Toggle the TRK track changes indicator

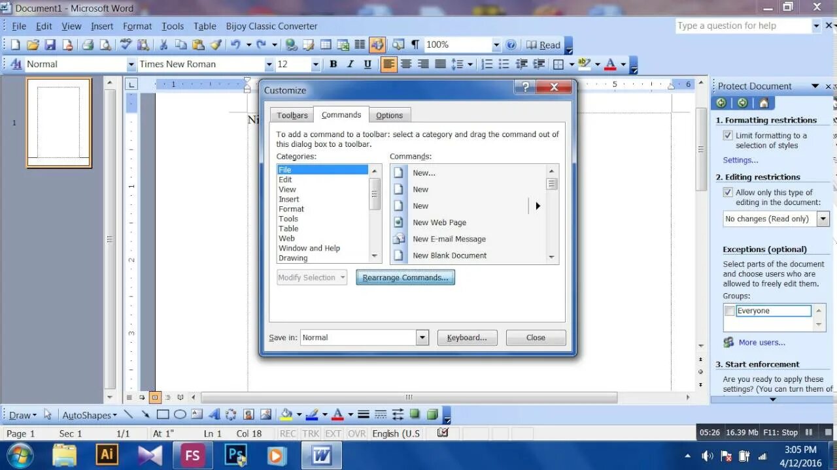[311, 433]
